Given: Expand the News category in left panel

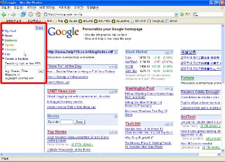Looking at the screenshot, I should pos(9,36).
